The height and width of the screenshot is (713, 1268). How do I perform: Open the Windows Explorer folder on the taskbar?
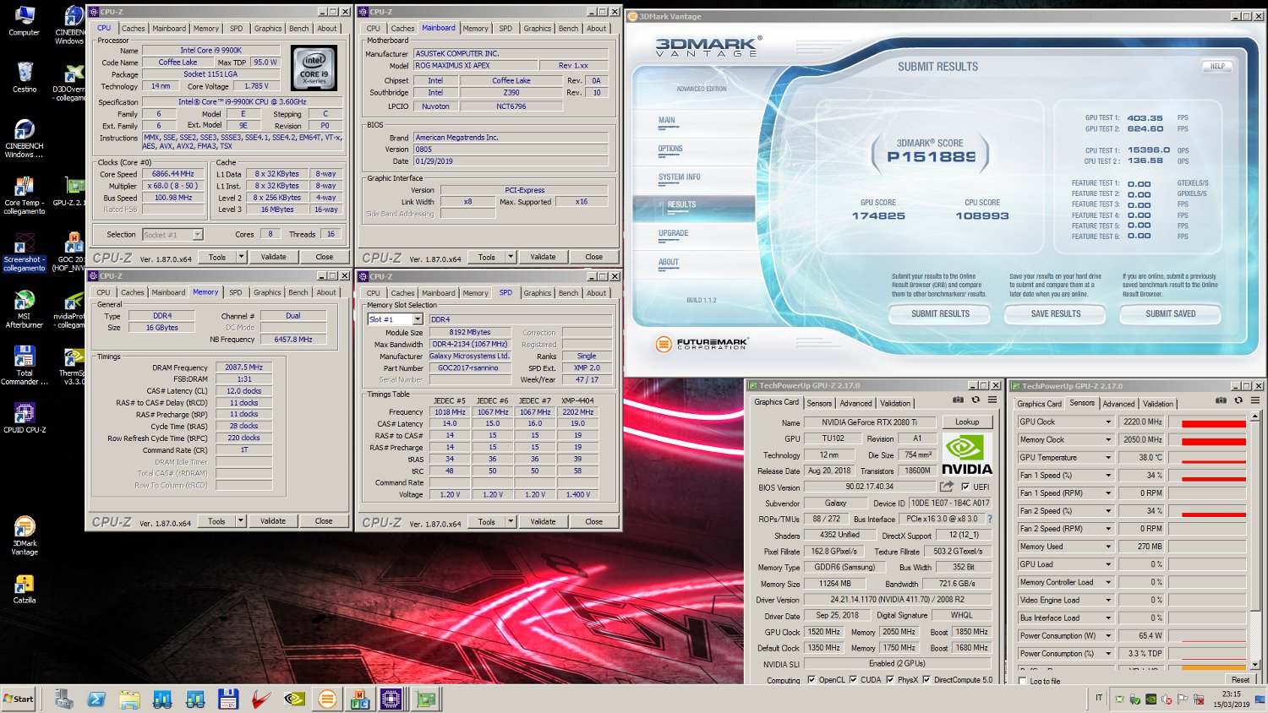[129, 699]
